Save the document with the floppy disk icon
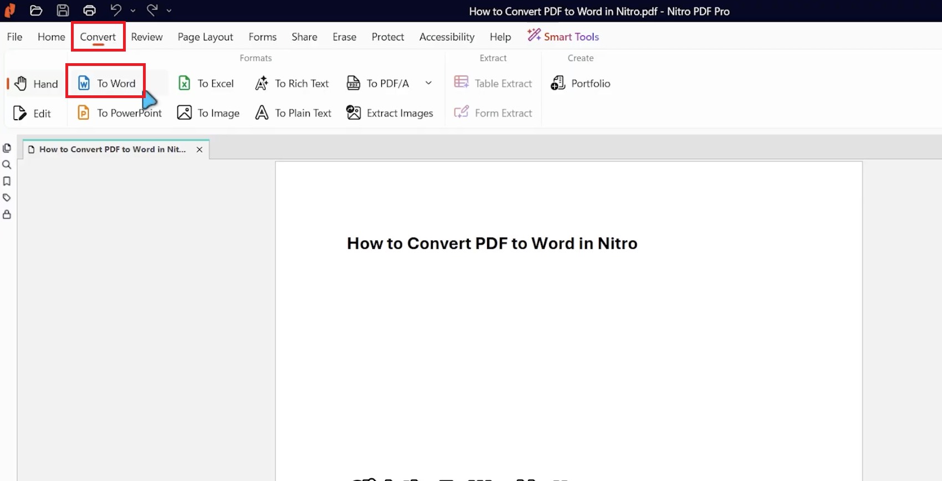The image size is (942, 481). coord(63,11)
